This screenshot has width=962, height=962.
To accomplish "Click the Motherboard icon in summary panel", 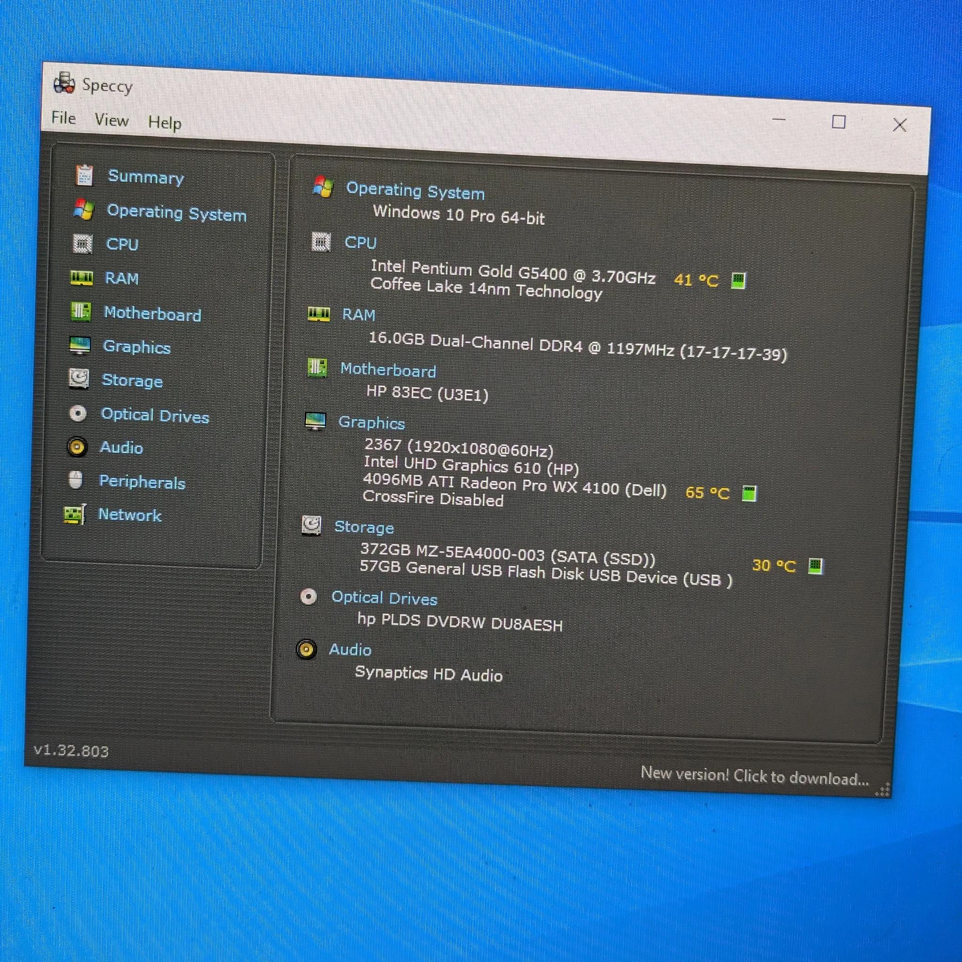I will click(317, 368).
